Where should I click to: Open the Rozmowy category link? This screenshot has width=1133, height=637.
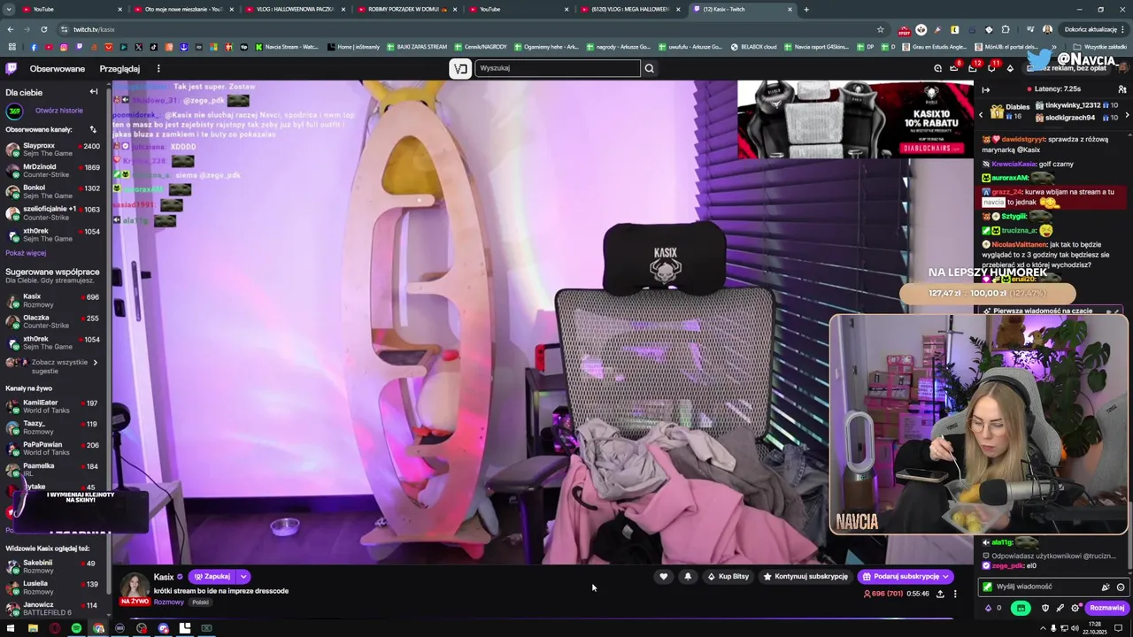pyautogui.click(x=168, y=602)
